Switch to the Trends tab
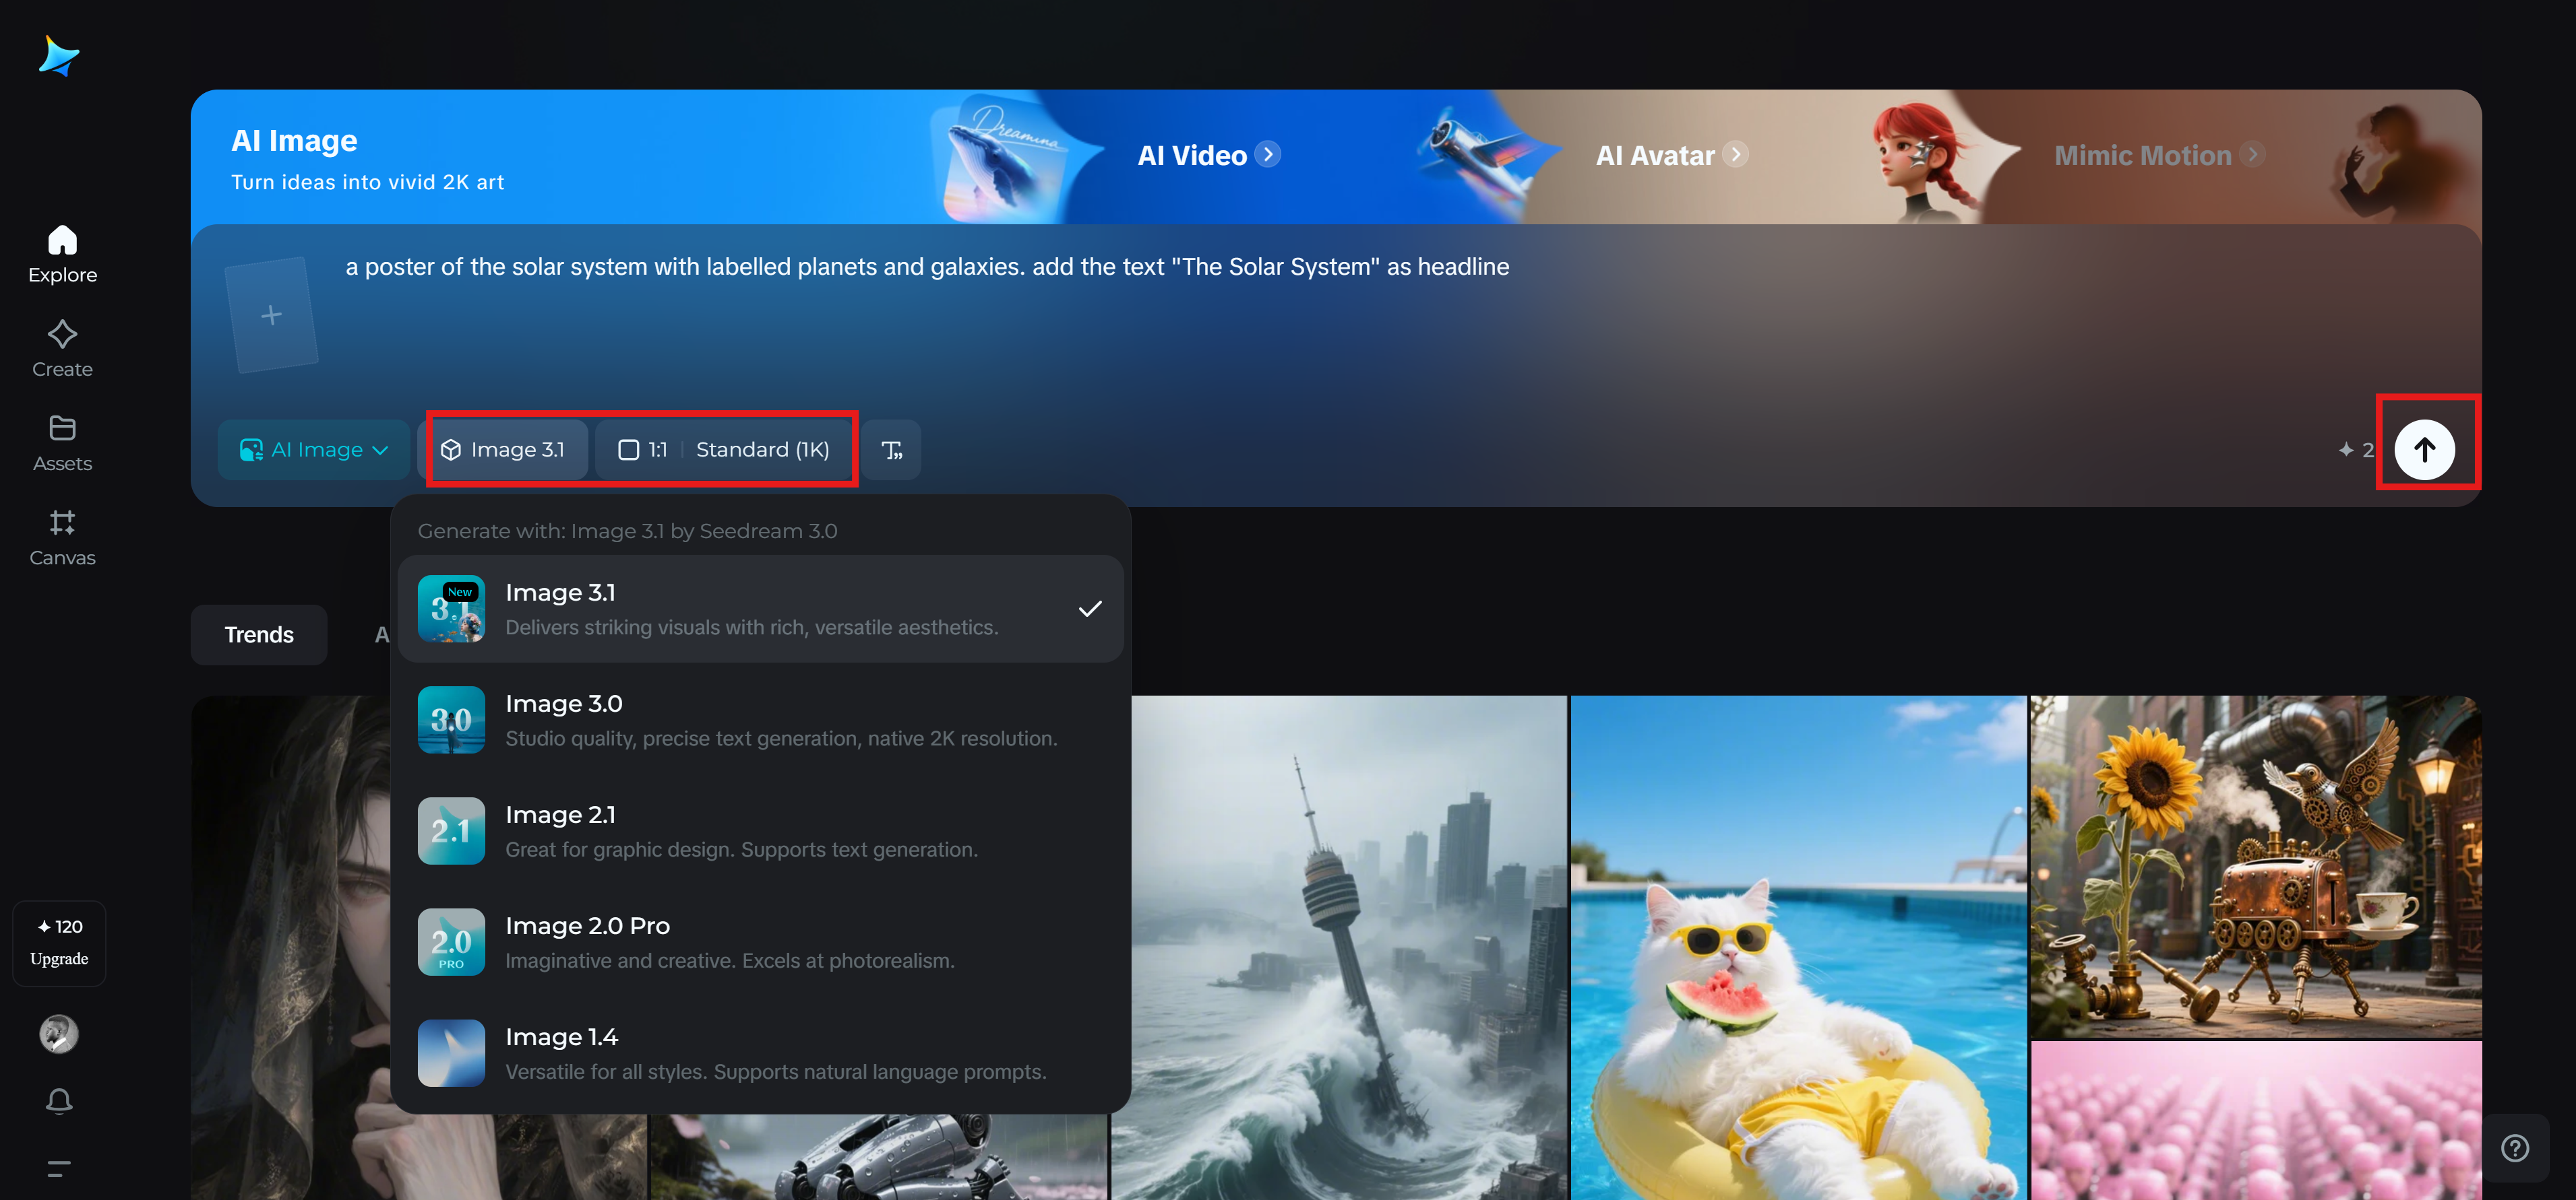The width and height of the screenshot is (2576, 1200). click(259, 636)
